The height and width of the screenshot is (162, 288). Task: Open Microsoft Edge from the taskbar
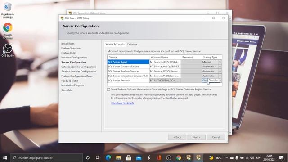click(x=108, y=158)
